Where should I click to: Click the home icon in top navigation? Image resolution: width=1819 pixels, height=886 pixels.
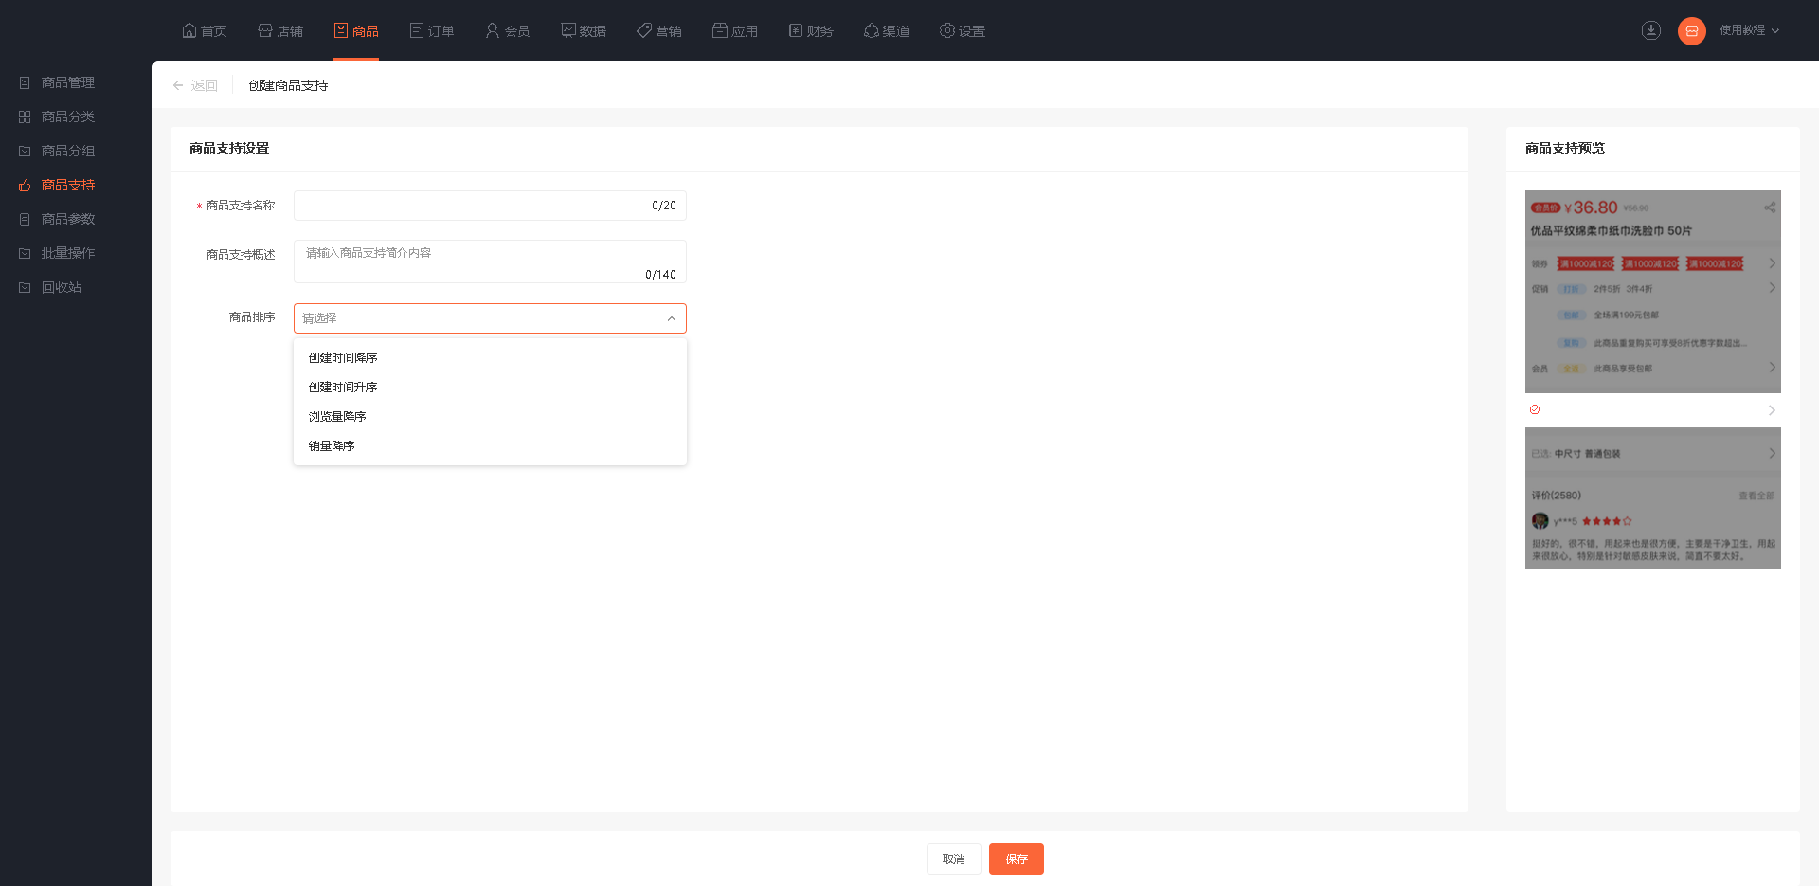(x=189, y=30)
